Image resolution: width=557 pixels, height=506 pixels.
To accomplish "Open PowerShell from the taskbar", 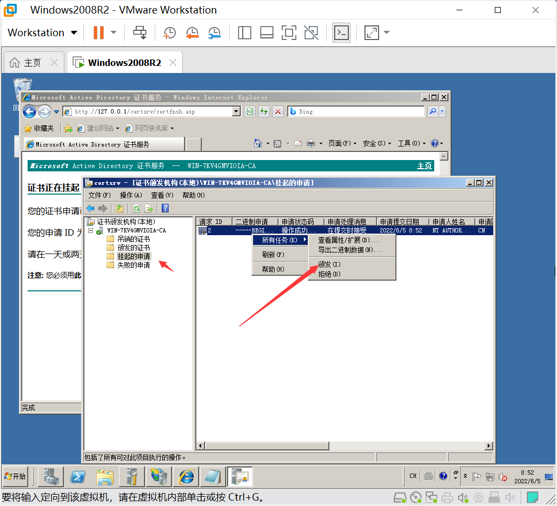I will click(78, 476).
